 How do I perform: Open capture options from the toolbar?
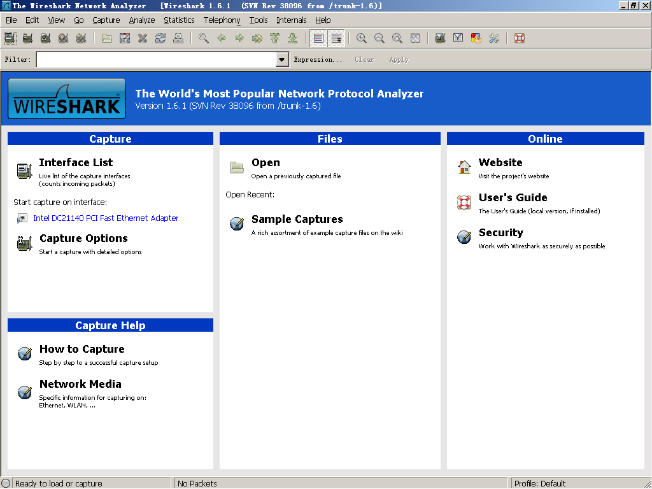point(28,38)
